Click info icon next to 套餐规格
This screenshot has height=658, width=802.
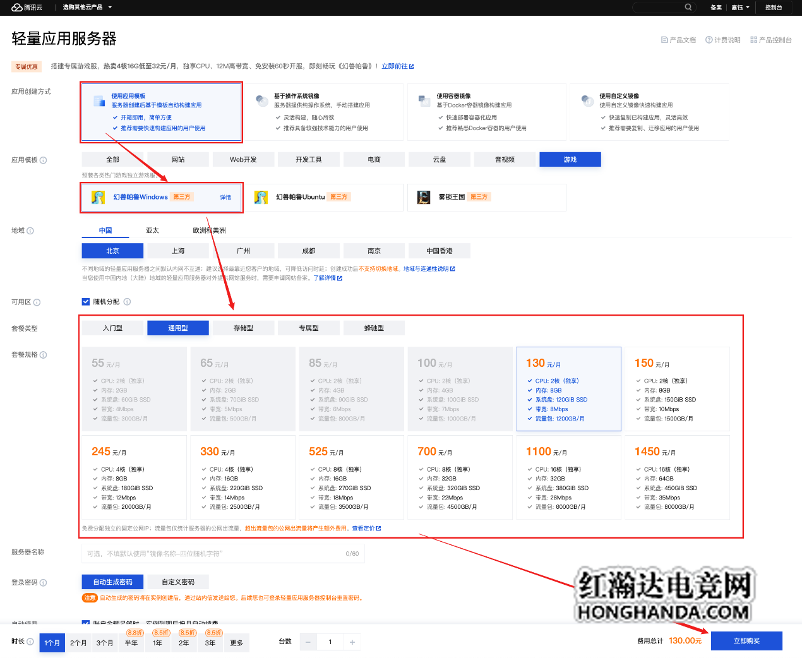[x=44, y=355]
